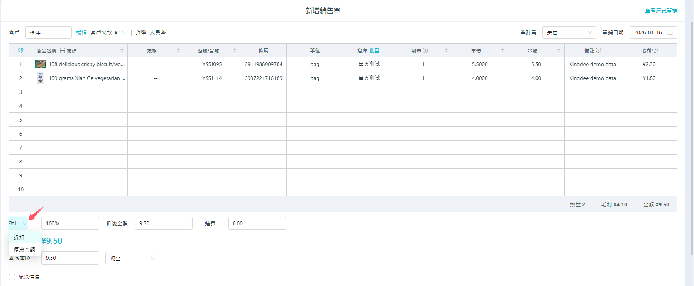Select 優惠金額 from the dropdown list
This screenshot has width=694, height=286.
pyautogui.click(x=24, y=250)
